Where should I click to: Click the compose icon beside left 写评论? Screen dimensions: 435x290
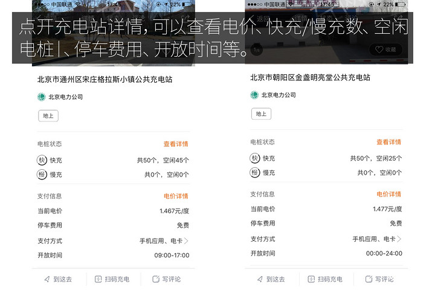[x=156, y=279]
